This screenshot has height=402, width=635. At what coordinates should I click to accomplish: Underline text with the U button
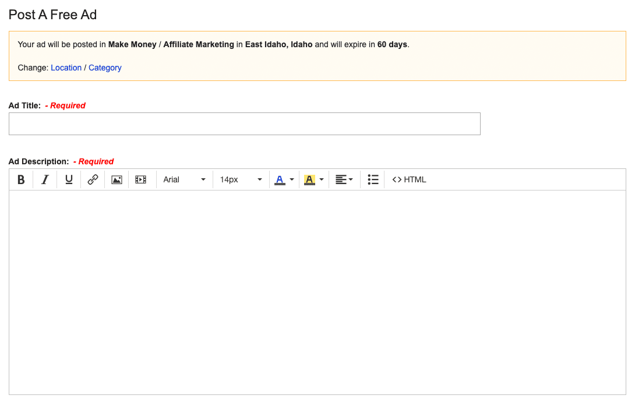(69, 179)
